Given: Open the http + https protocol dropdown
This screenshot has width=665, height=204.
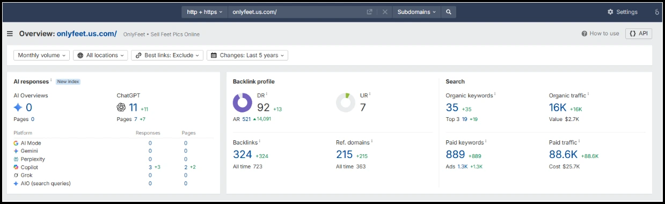Looking at the screenshot, I should (204, 12).
